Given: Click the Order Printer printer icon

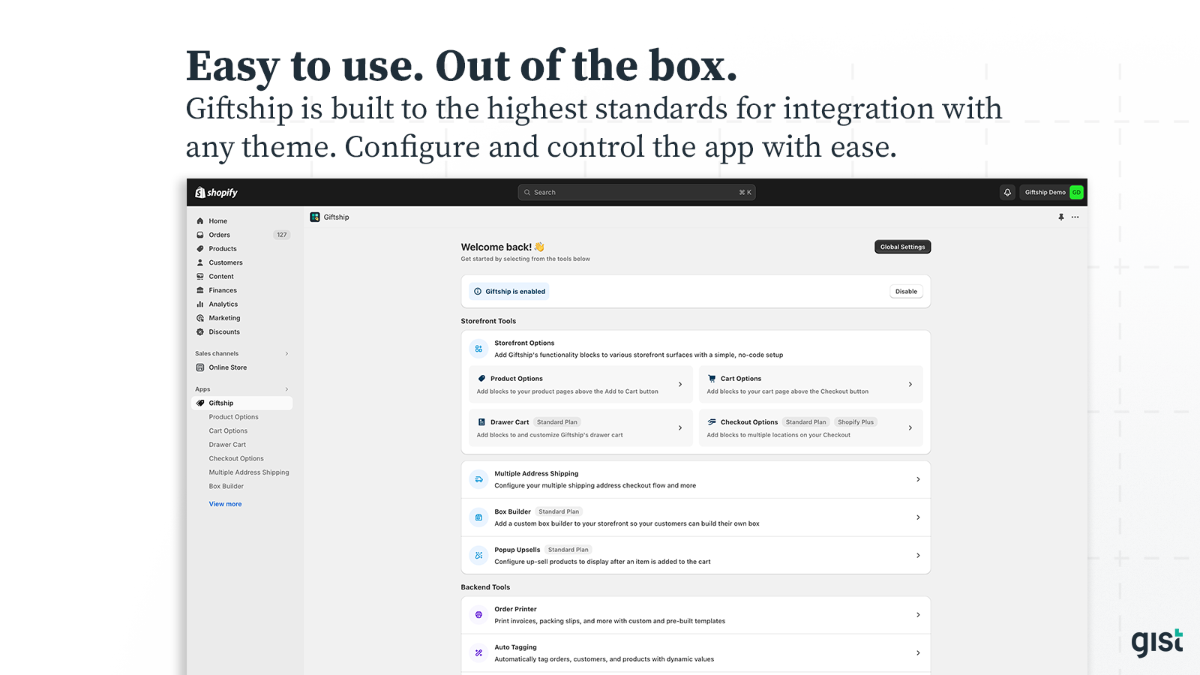Looking at the screenshot, I should (x=478, y=614).
